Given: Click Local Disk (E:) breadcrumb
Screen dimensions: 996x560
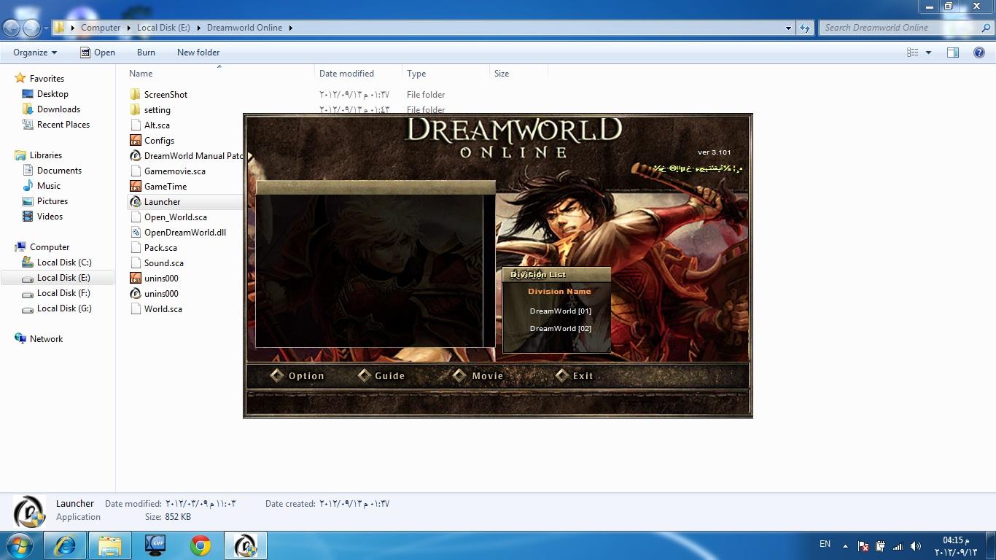Looking at the screenshot, I should pyautogui.click(x=163, y=28).
